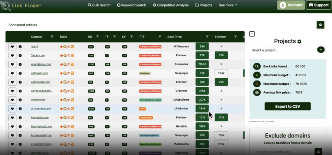The image size is (332, 155).
Task: Select Sponsored articles tab
Action: click(x=23, y=25)
